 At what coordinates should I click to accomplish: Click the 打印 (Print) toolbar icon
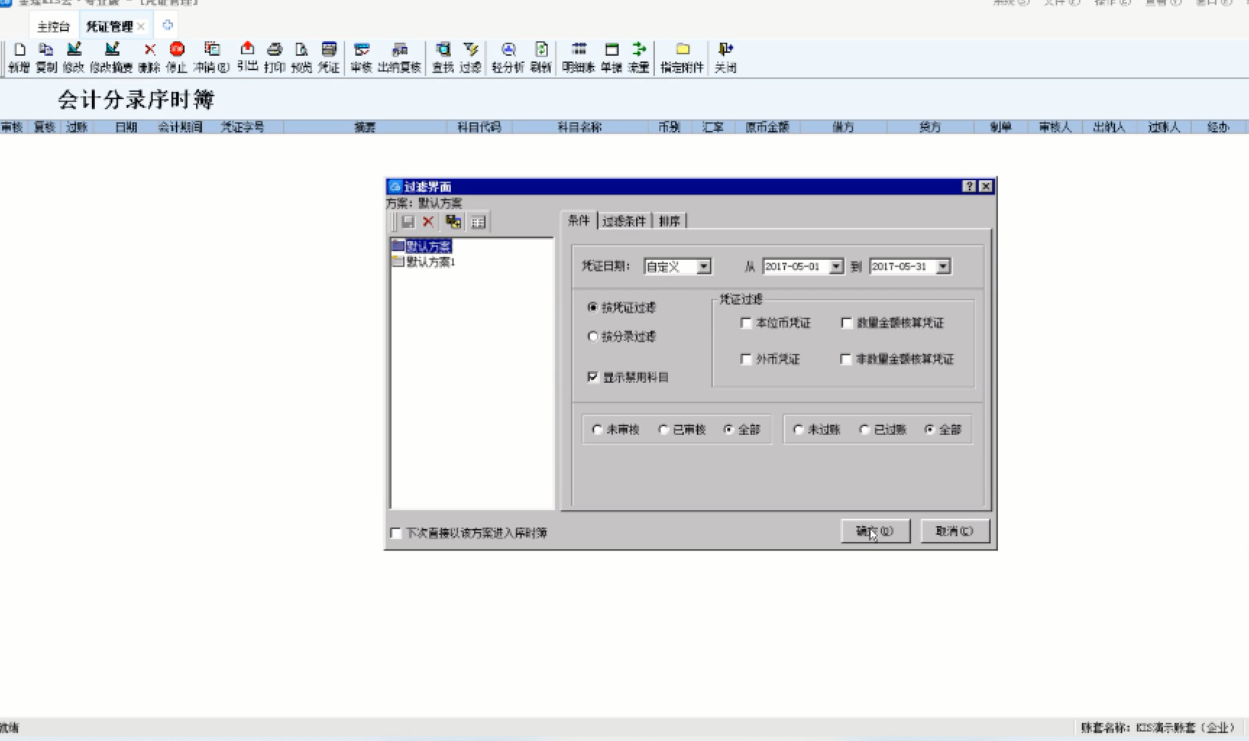(x=274, y=50)
